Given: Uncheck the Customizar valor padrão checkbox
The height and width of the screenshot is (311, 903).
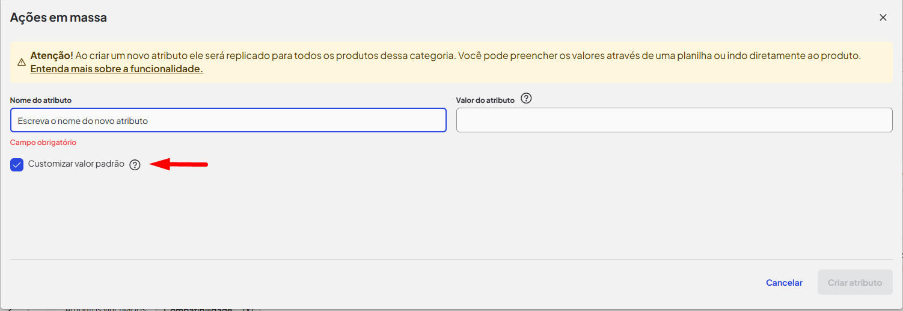Looking at the screenshot, I should point(17,164).
